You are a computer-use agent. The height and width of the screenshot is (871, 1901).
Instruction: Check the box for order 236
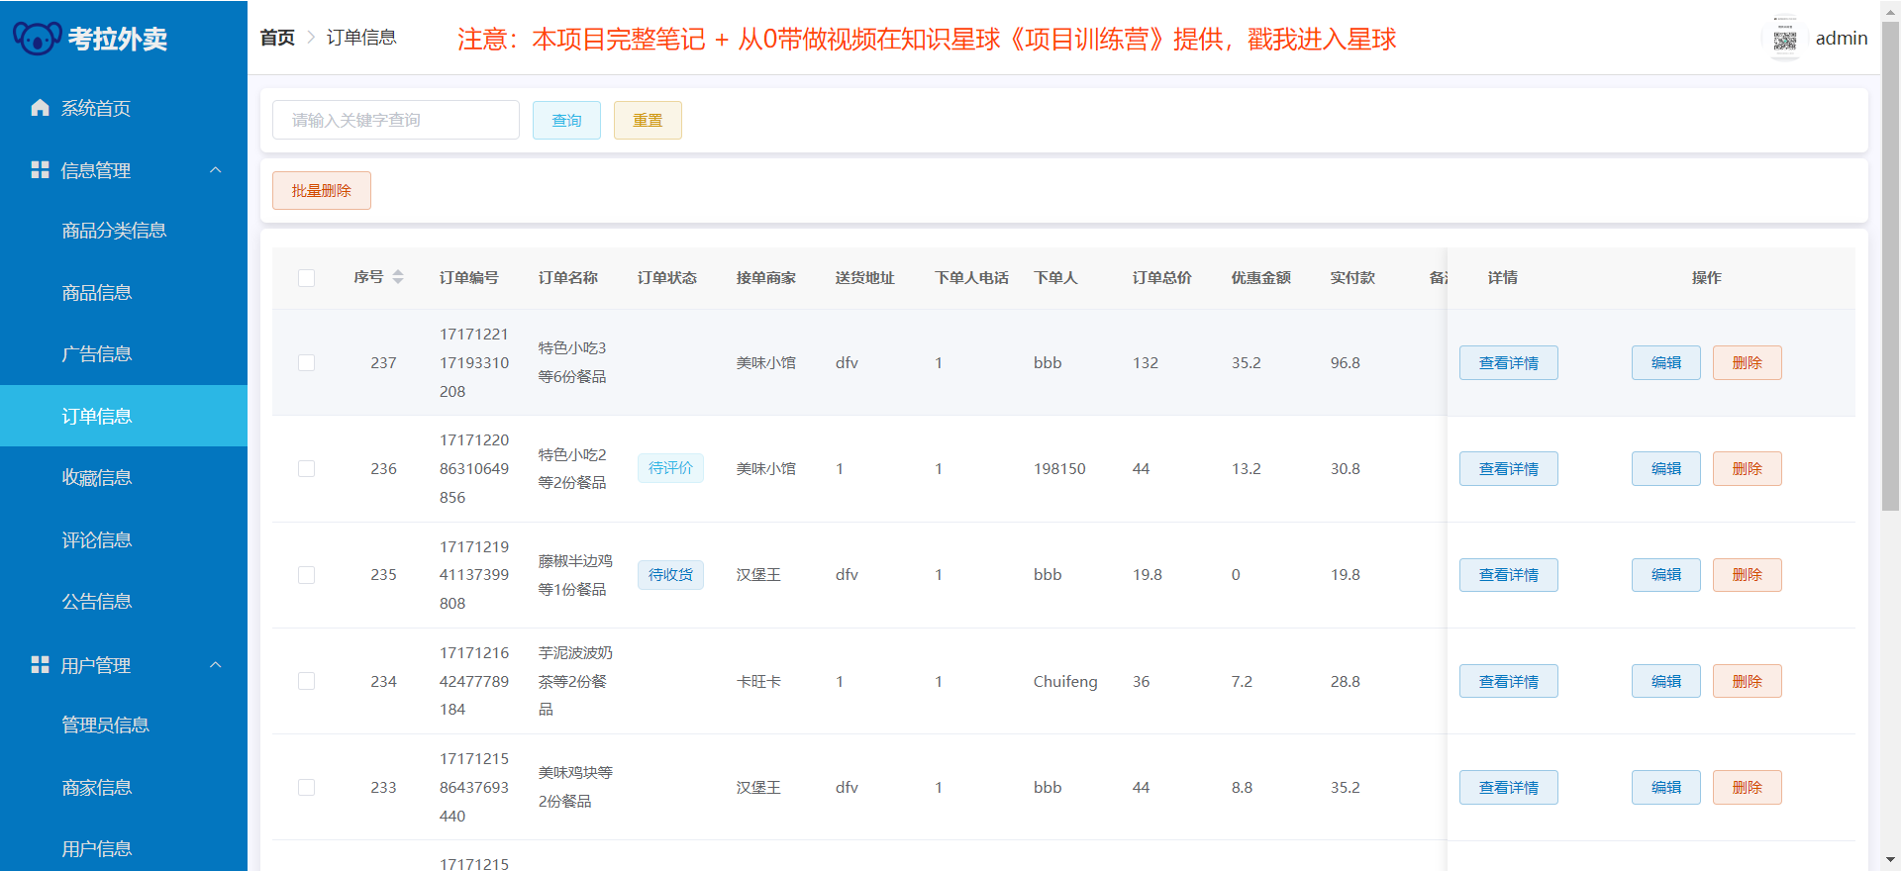(x=307, y=469)
